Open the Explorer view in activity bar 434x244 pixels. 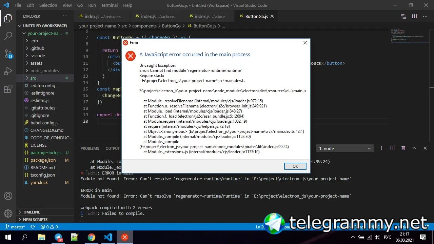[8, 18]
